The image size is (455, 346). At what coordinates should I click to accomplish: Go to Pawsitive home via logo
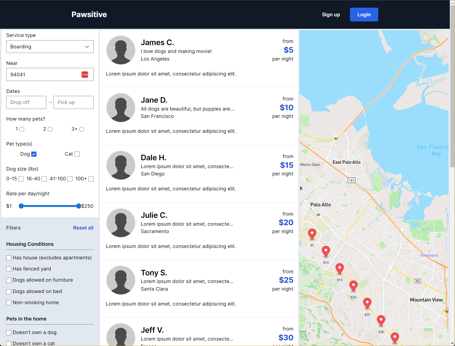coord(89,14)
